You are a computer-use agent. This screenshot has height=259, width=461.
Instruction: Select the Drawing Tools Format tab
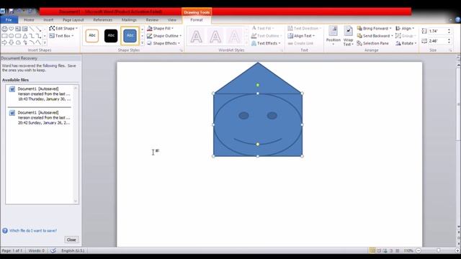pos(197,20)
